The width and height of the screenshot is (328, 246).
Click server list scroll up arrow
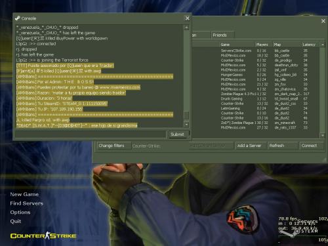click(323, 45)
